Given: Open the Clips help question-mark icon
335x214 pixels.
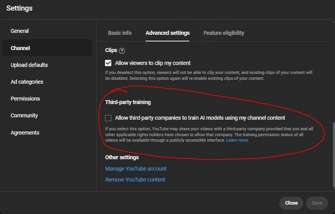Looking at the screenshot, I should [122, 51].
